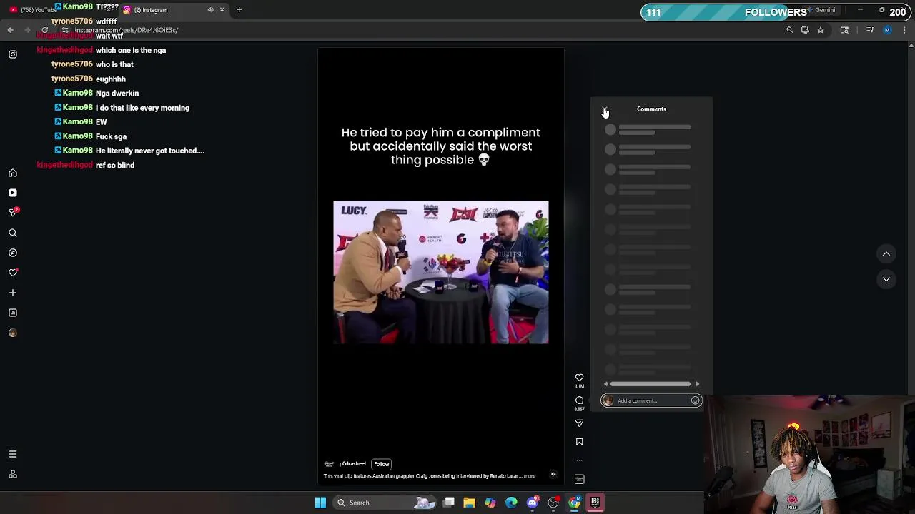915x514 pixels.
Task: Open Chrome three-dot menu
Action: click(x=905, y=30)
